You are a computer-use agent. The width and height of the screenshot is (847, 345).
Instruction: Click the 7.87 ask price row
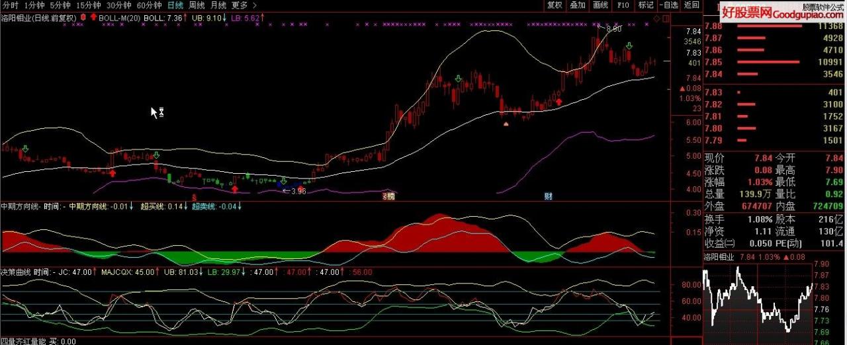pyautogui.click(x=775, y=38)
